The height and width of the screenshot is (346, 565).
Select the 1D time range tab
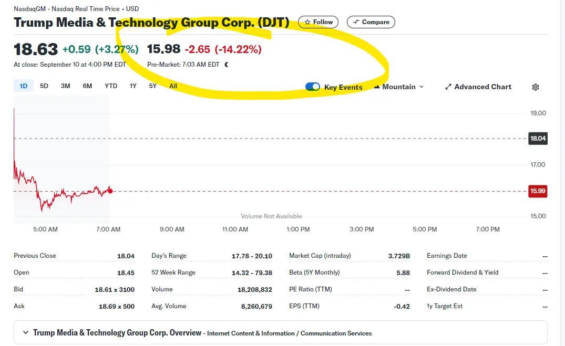pyautogui.click(x=24, y=86)
